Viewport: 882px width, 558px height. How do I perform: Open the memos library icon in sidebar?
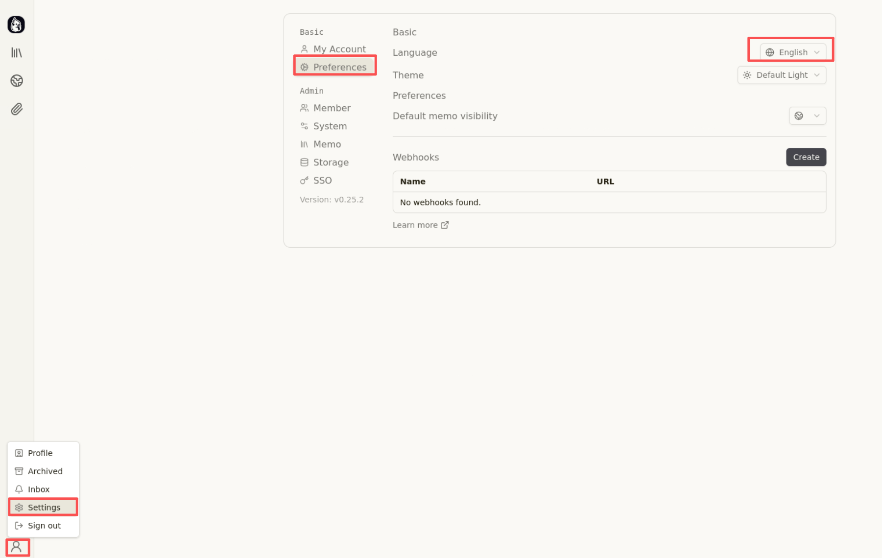[17, 53]
